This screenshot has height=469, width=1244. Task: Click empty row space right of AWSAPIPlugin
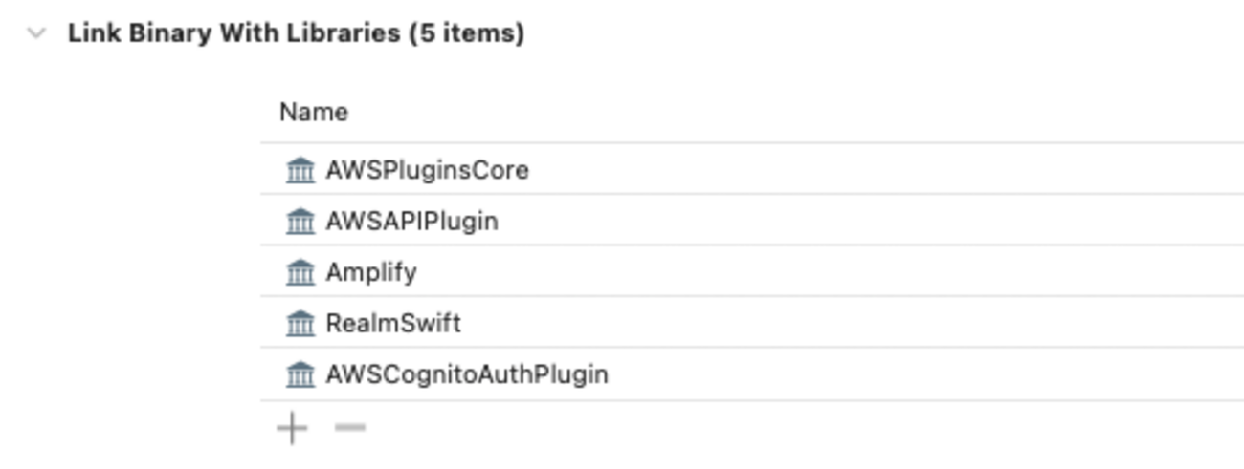[x=861, y=222]
